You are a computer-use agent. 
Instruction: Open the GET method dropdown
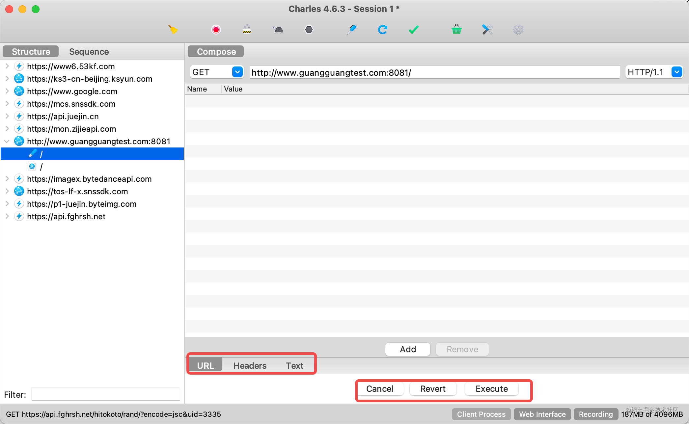pyautogui.click(x=237, y=72)
